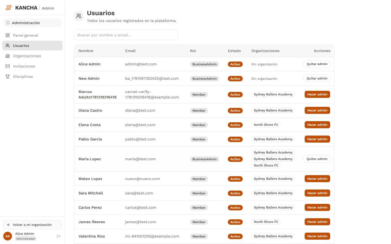The image size is (391, 244).
Task: Click Hacer admin for Diana Castro
Action: tap(317, 110)
